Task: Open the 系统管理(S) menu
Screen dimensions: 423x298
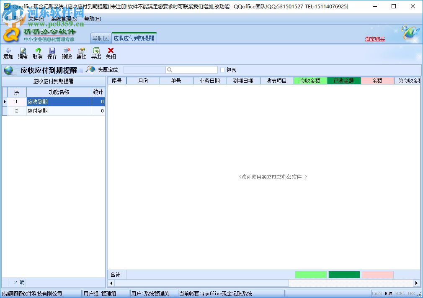Action: (64, 19)
